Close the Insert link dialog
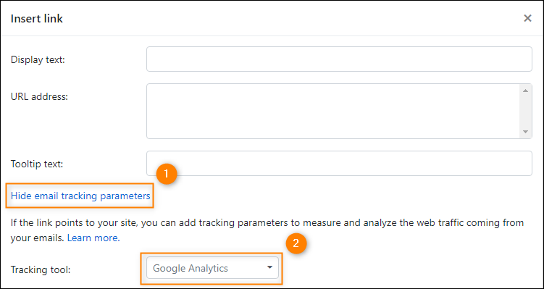Viewport: 544px width, 289px height. click(527, 18)
